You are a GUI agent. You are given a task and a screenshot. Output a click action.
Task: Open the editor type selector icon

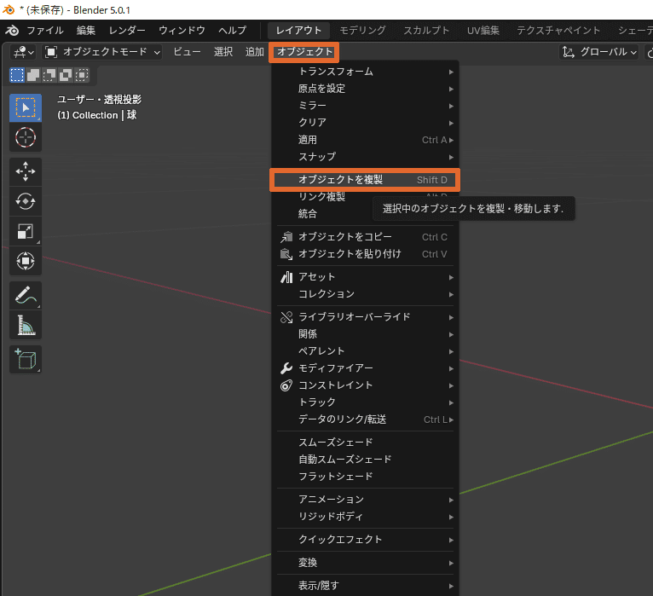(x=23, y=52)
